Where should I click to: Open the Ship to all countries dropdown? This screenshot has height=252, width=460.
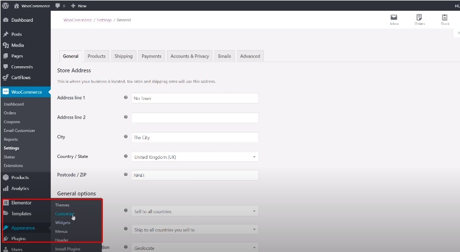pyautogui.click(x=195, y=229)
